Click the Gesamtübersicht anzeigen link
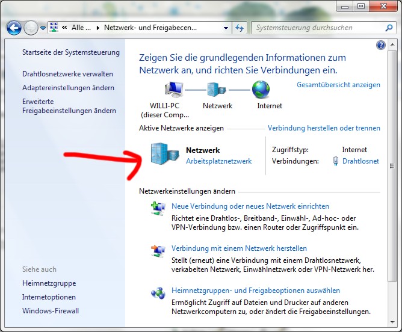This screenshot has width=402, height=332. (338, 85)
